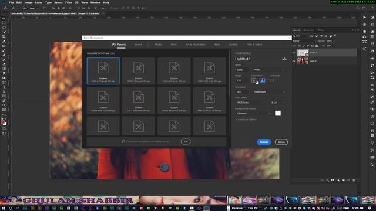Click the pixel layers filter icon
Screen dimensions: 376x211
click(312, 36)
